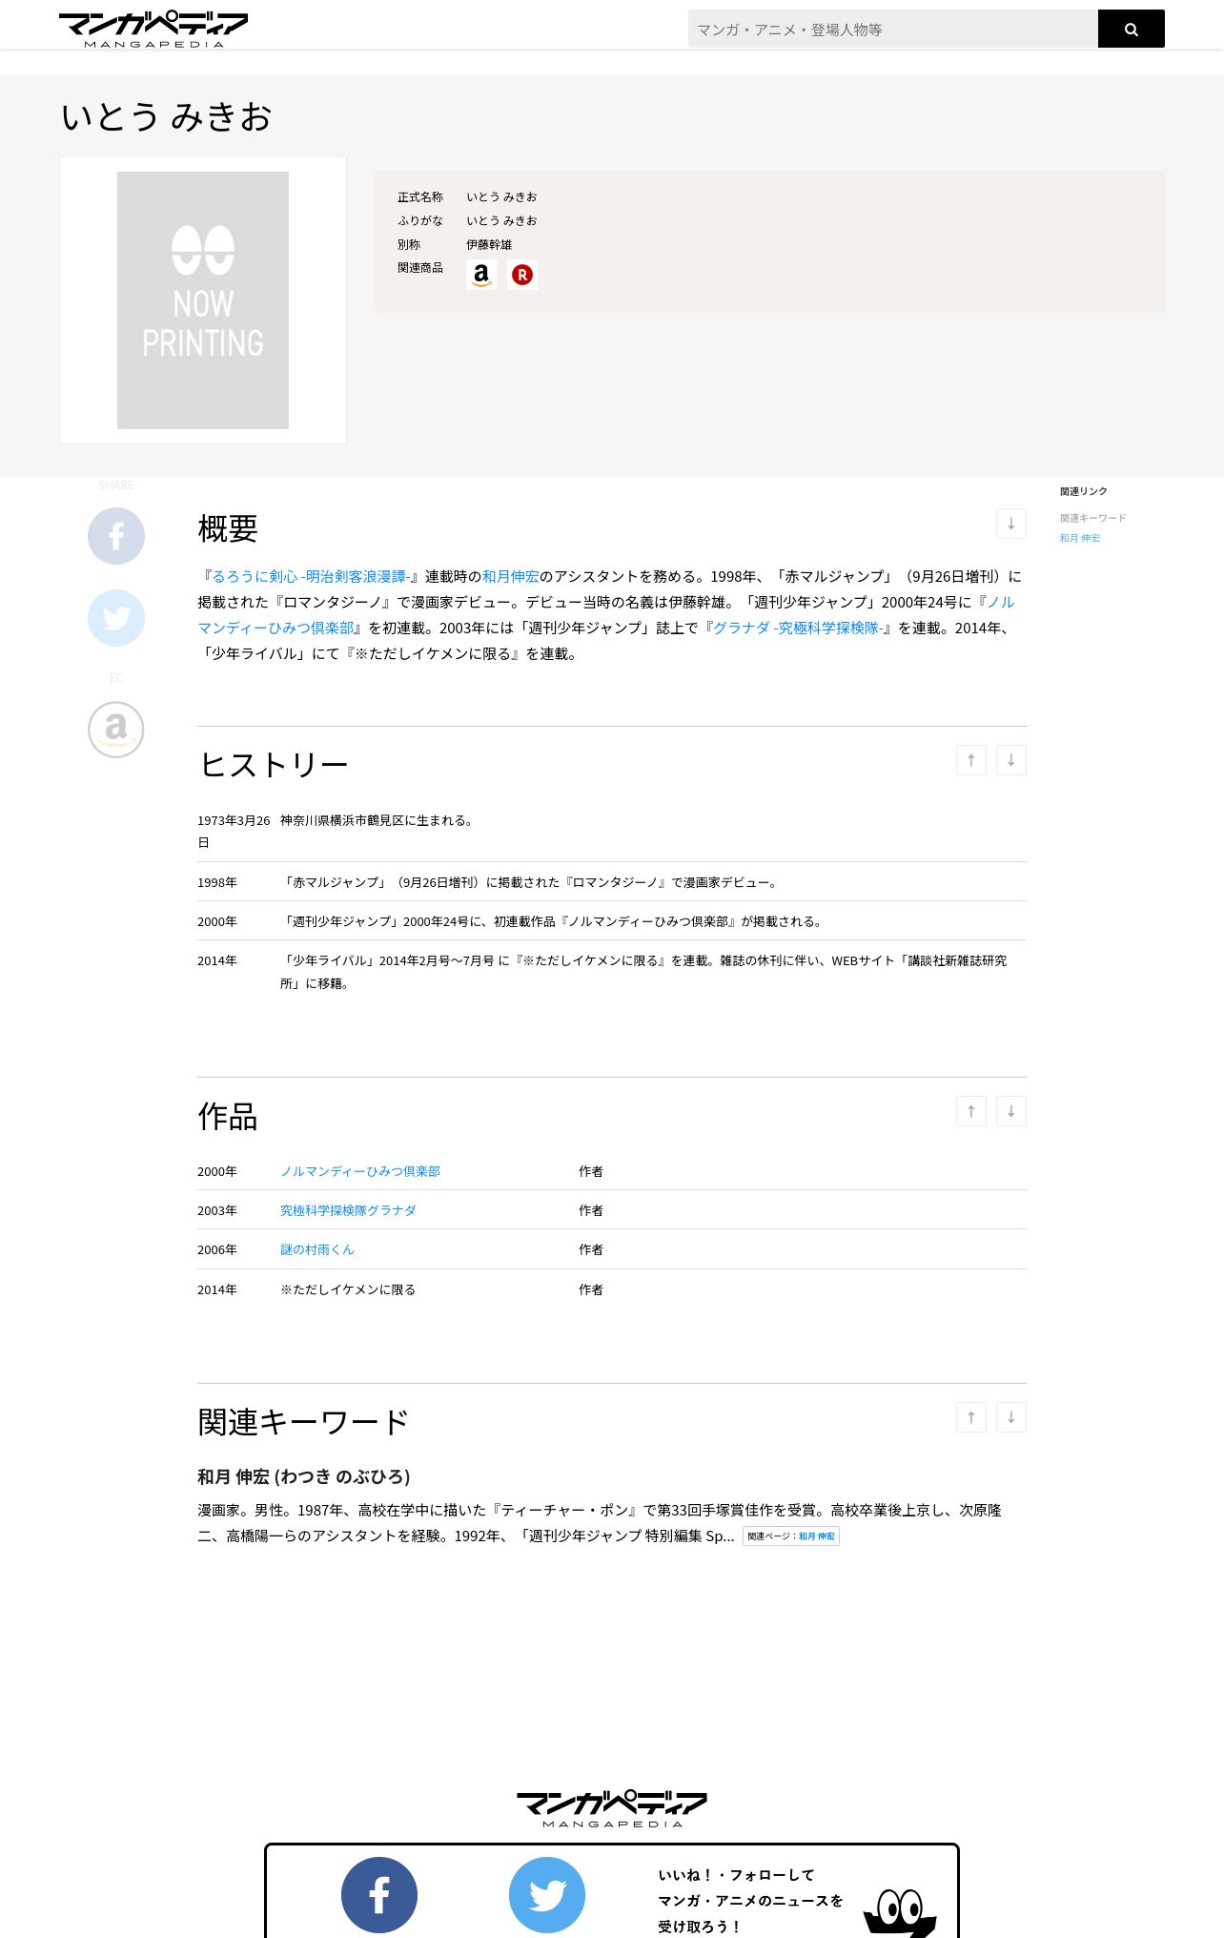
Task: Jump down from the 関連キーワード section
Action: [x=1011, y=1417]
